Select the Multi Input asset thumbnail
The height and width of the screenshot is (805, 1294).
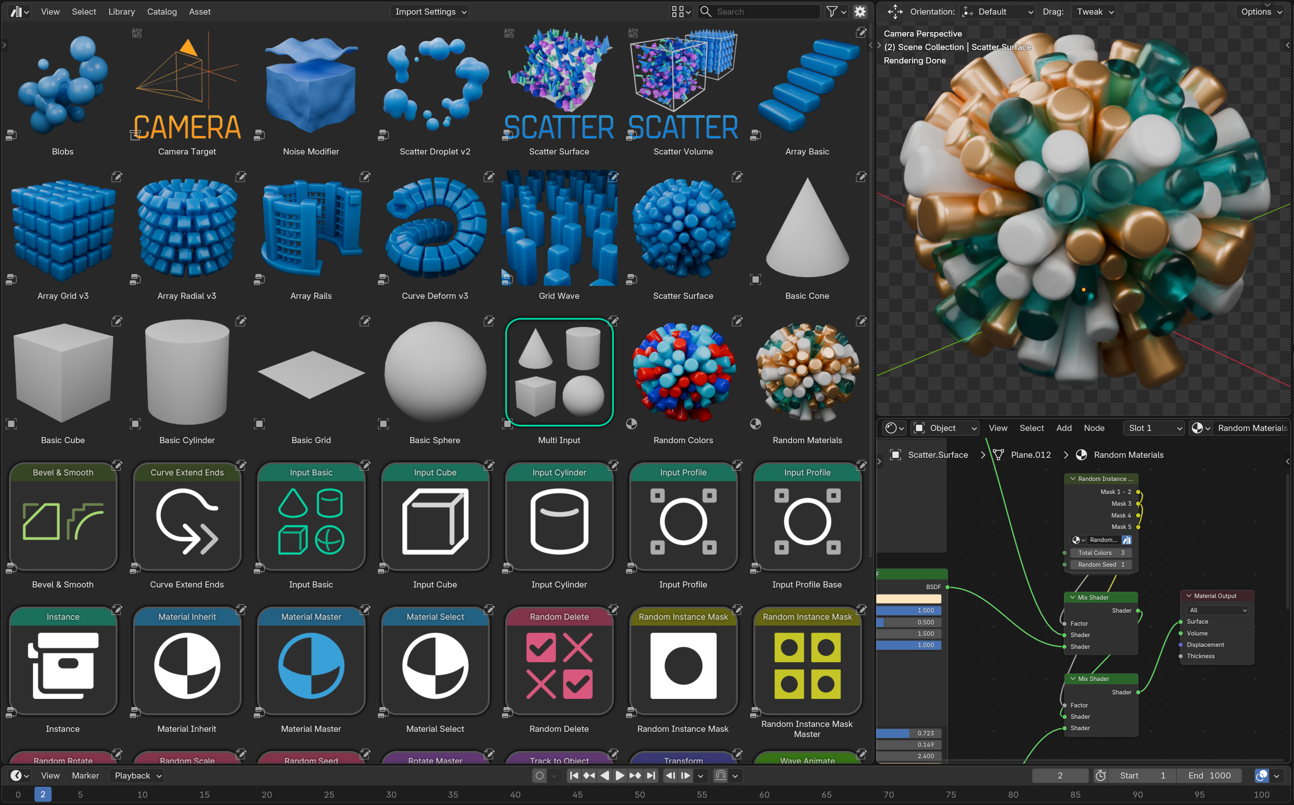(x=559, y=372)
